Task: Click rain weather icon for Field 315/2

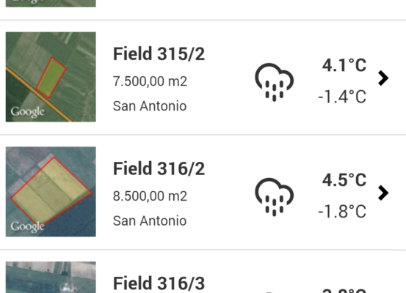Action: click(x=274, y=82)
